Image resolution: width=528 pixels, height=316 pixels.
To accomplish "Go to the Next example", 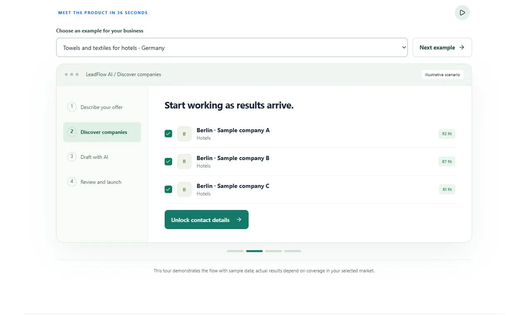I will coord(442,47).
